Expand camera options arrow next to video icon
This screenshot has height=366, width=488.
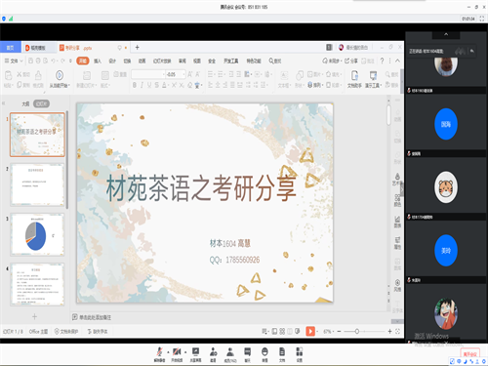tap(185, 352)
